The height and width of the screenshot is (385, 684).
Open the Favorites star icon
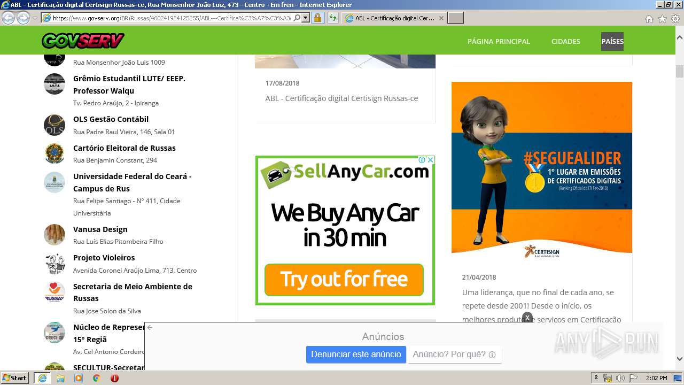(x=662, y=19)
